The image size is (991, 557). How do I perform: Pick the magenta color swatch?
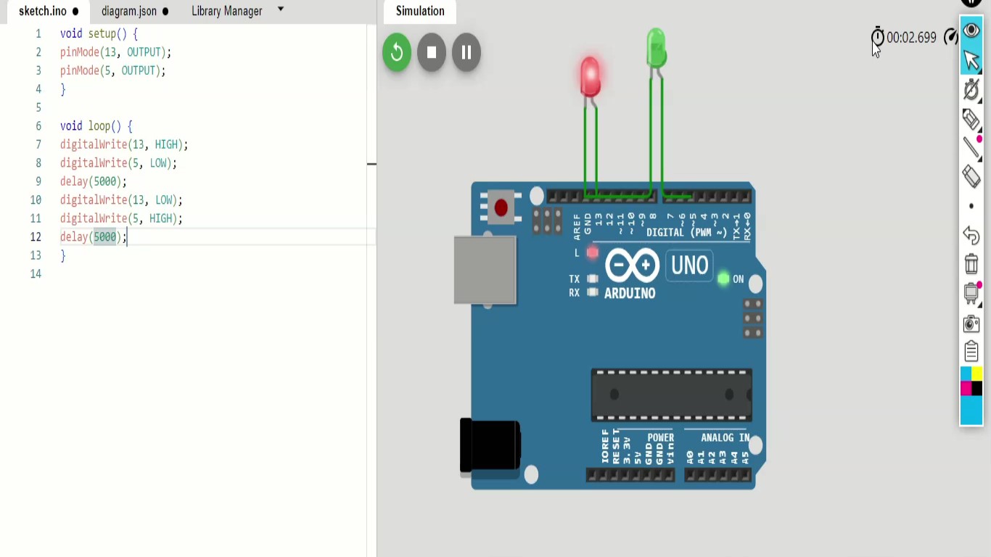966,388
